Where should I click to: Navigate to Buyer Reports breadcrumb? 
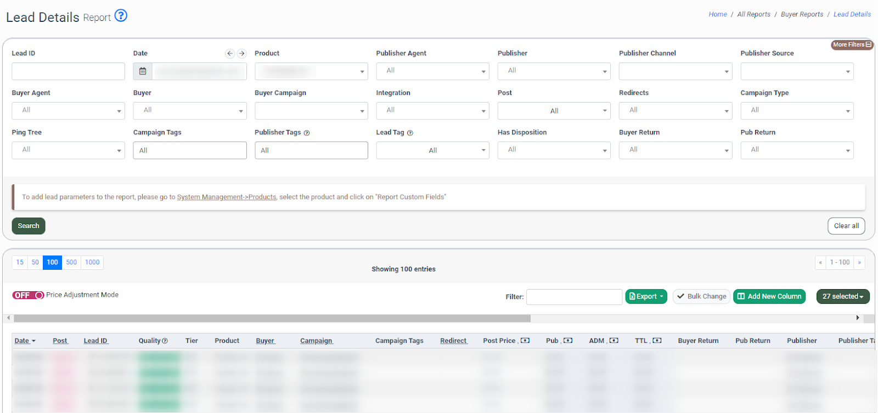coord(802,14)
